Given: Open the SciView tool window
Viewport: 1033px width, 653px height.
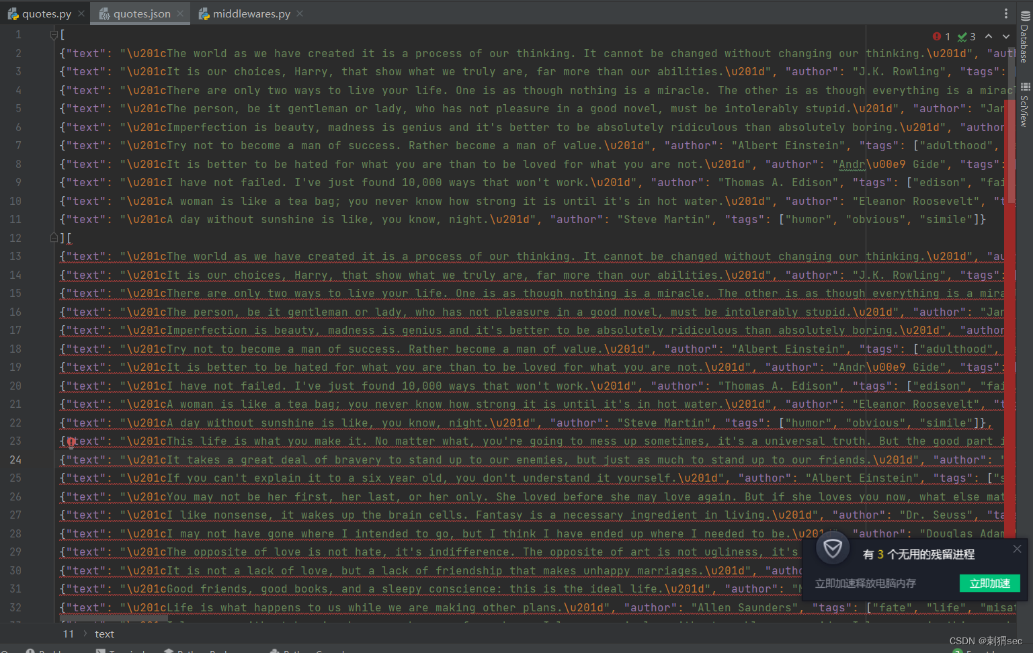Looking at the screenshot, I should pyautogui.click(x=1024, y=105).
